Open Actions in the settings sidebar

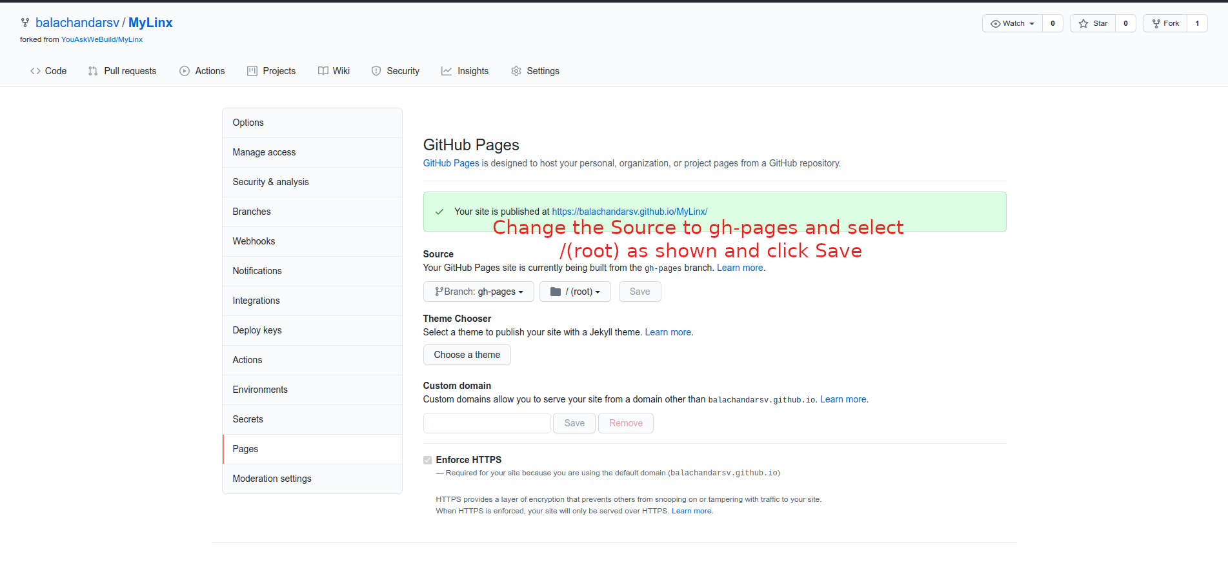(312, 360)
